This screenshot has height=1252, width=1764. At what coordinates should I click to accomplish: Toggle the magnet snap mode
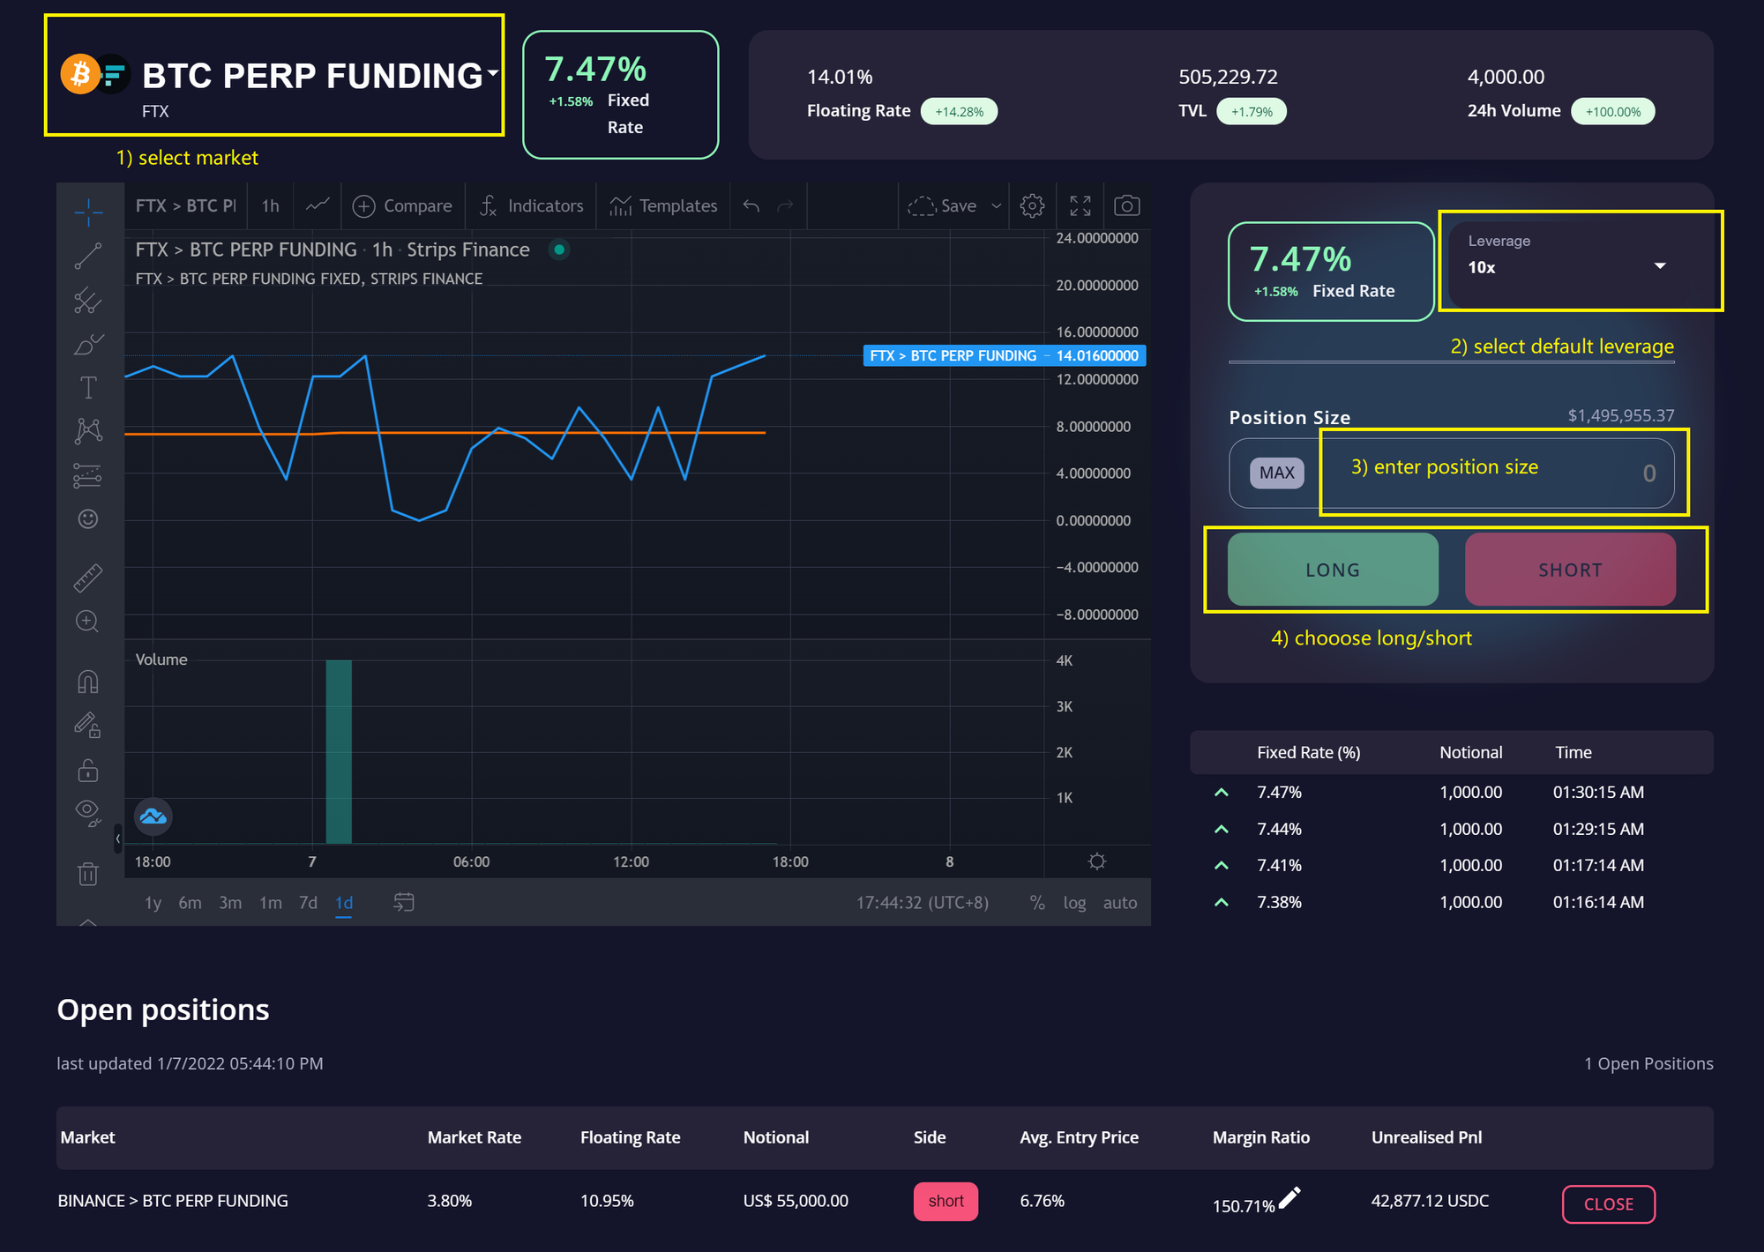(x=88, y=682)
